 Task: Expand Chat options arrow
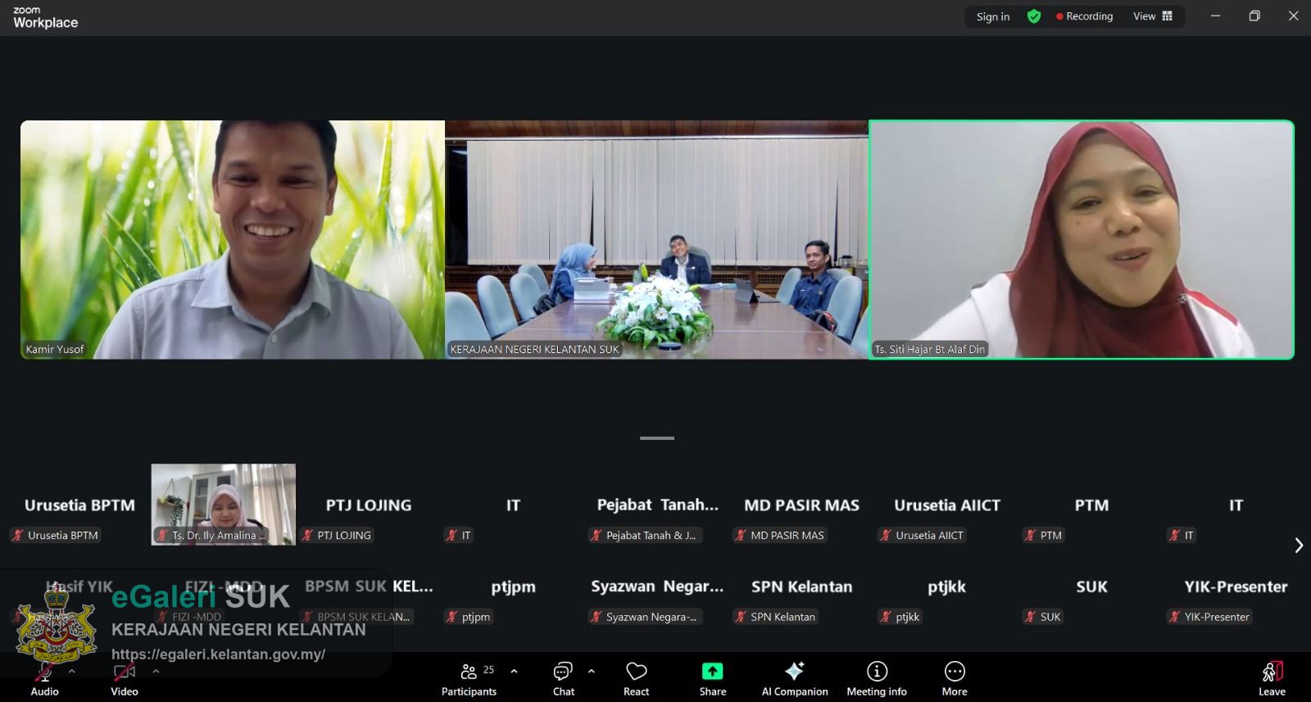pos(591,671)
